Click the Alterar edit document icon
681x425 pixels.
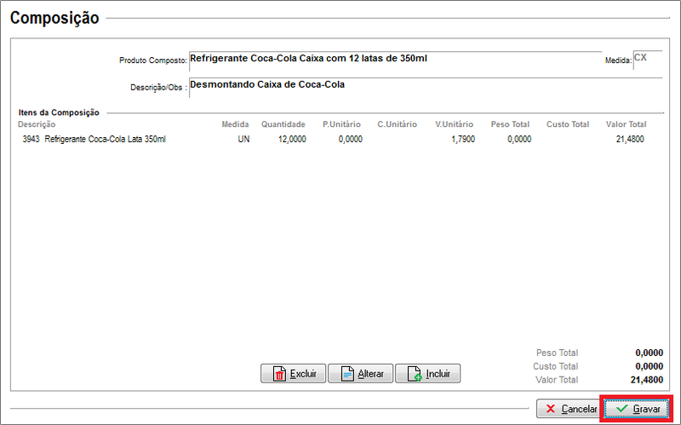tap(346, 374)
